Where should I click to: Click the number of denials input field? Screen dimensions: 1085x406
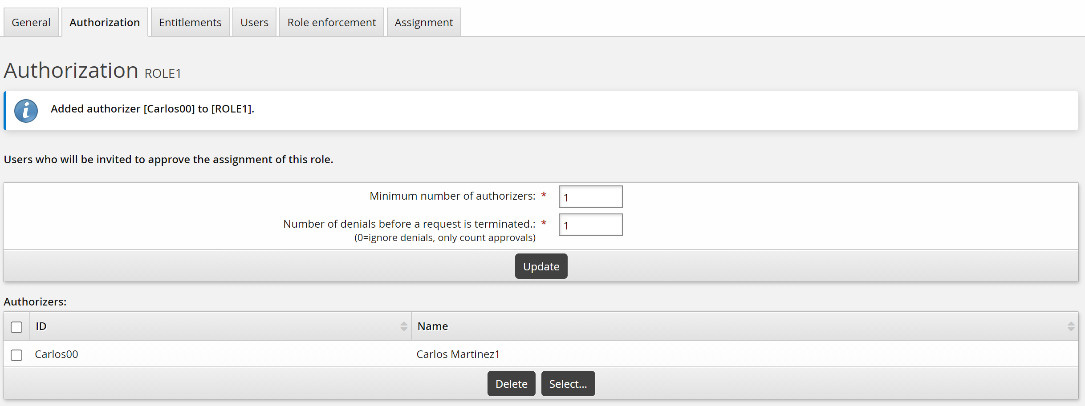click(590, 225)
